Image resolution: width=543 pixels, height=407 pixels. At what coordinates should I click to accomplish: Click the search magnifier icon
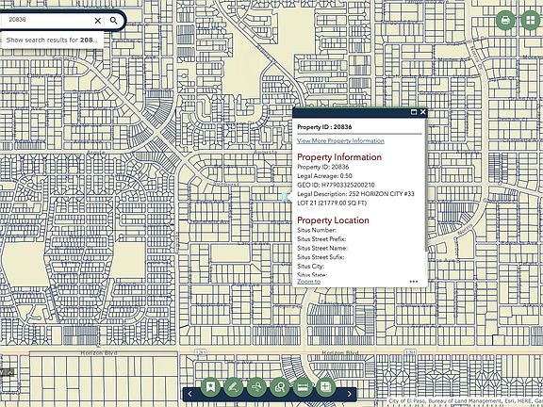114,21
